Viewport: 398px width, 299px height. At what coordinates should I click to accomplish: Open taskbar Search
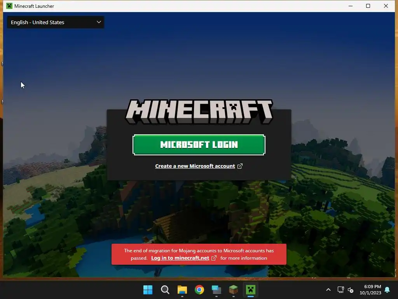(x=165, y=290)
